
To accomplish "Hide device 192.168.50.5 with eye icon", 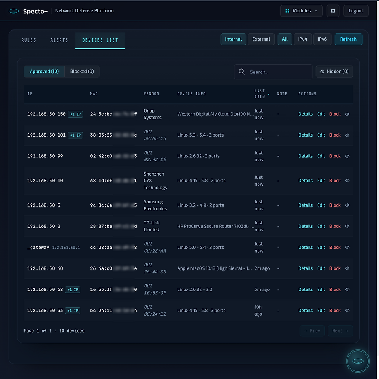I will (347, 205).
